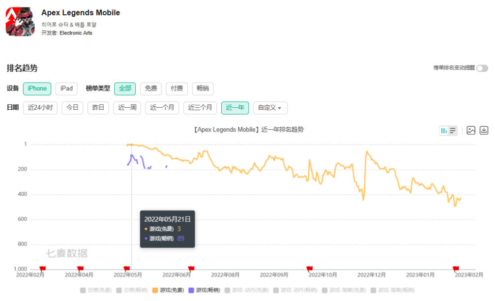Click the download data icon

point(484,130)
